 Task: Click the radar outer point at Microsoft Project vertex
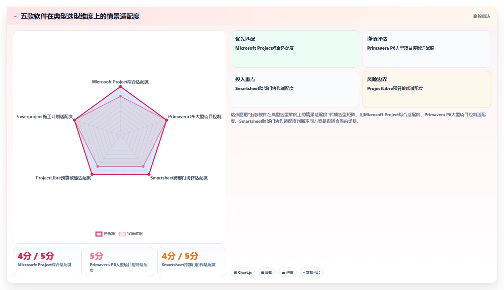(x=120, y=86)
